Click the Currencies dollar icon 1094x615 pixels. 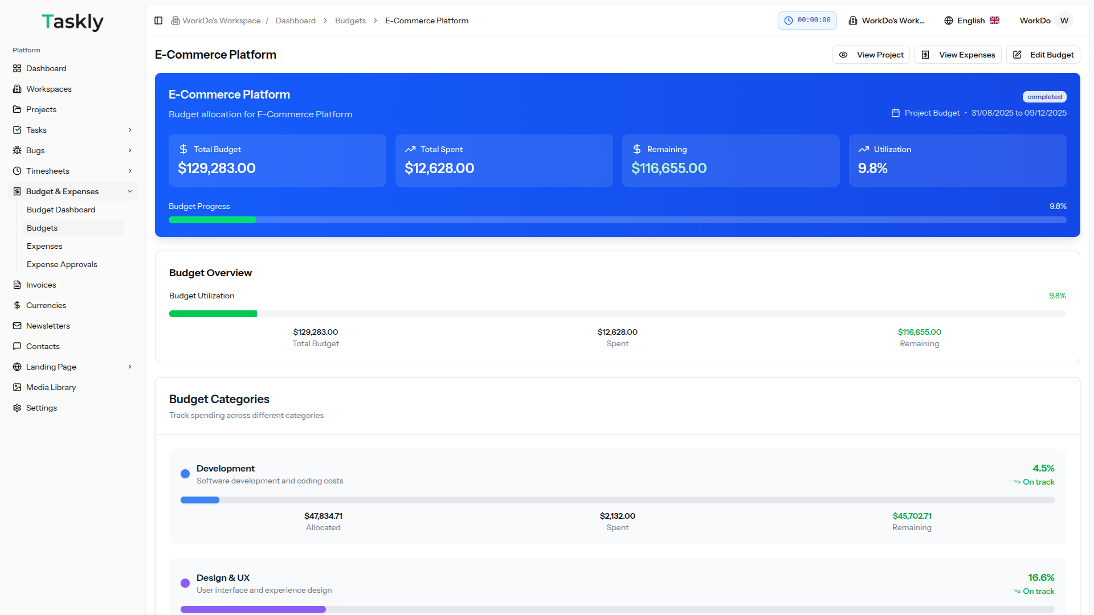click(17, 305)
